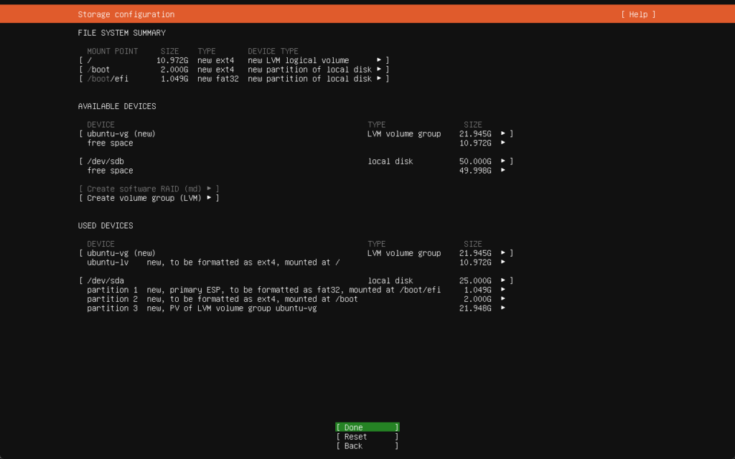Open arrow for partition 1 ESP

[x=503, y=290]
